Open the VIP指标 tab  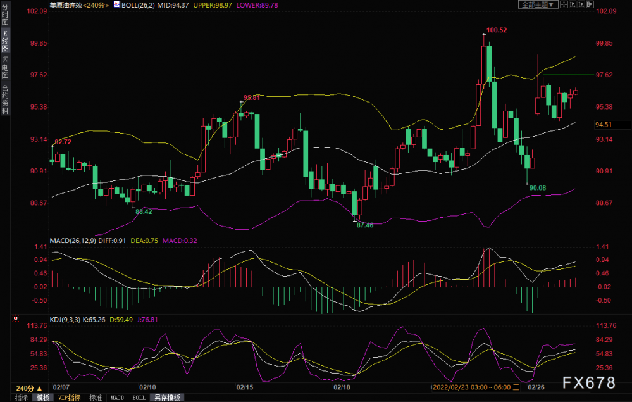coord(69,398)
